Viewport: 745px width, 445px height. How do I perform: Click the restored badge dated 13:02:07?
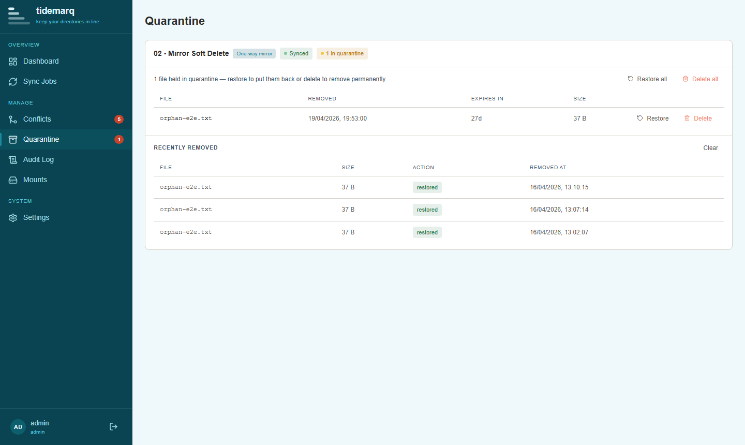(427, 233)
